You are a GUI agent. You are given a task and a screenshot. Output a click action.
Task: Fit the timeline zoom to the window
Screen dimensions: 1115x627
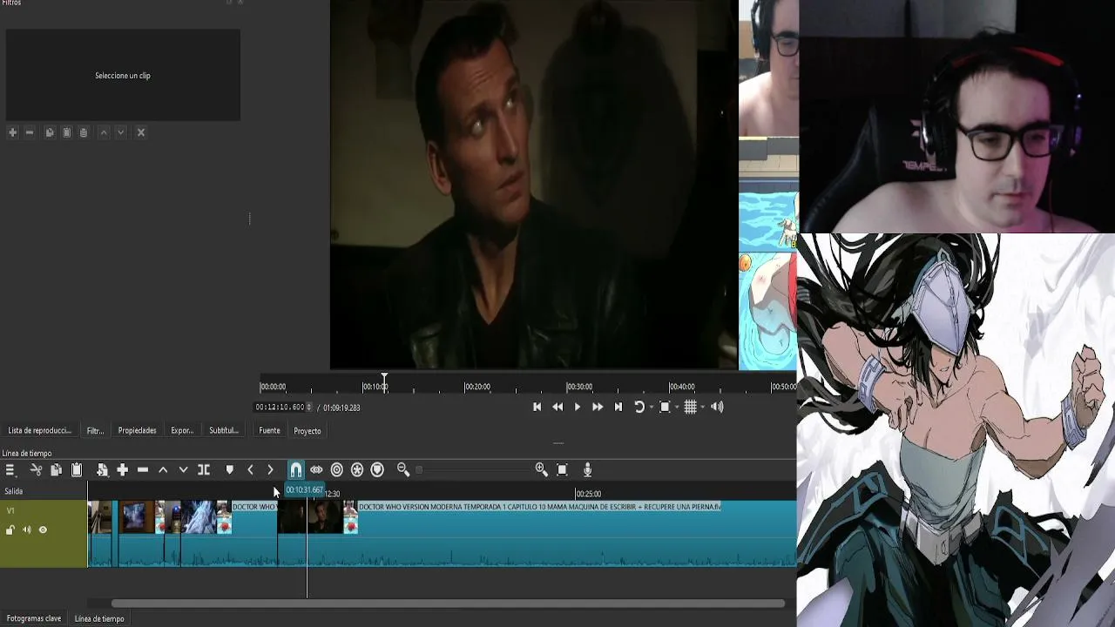click(562, 470)
